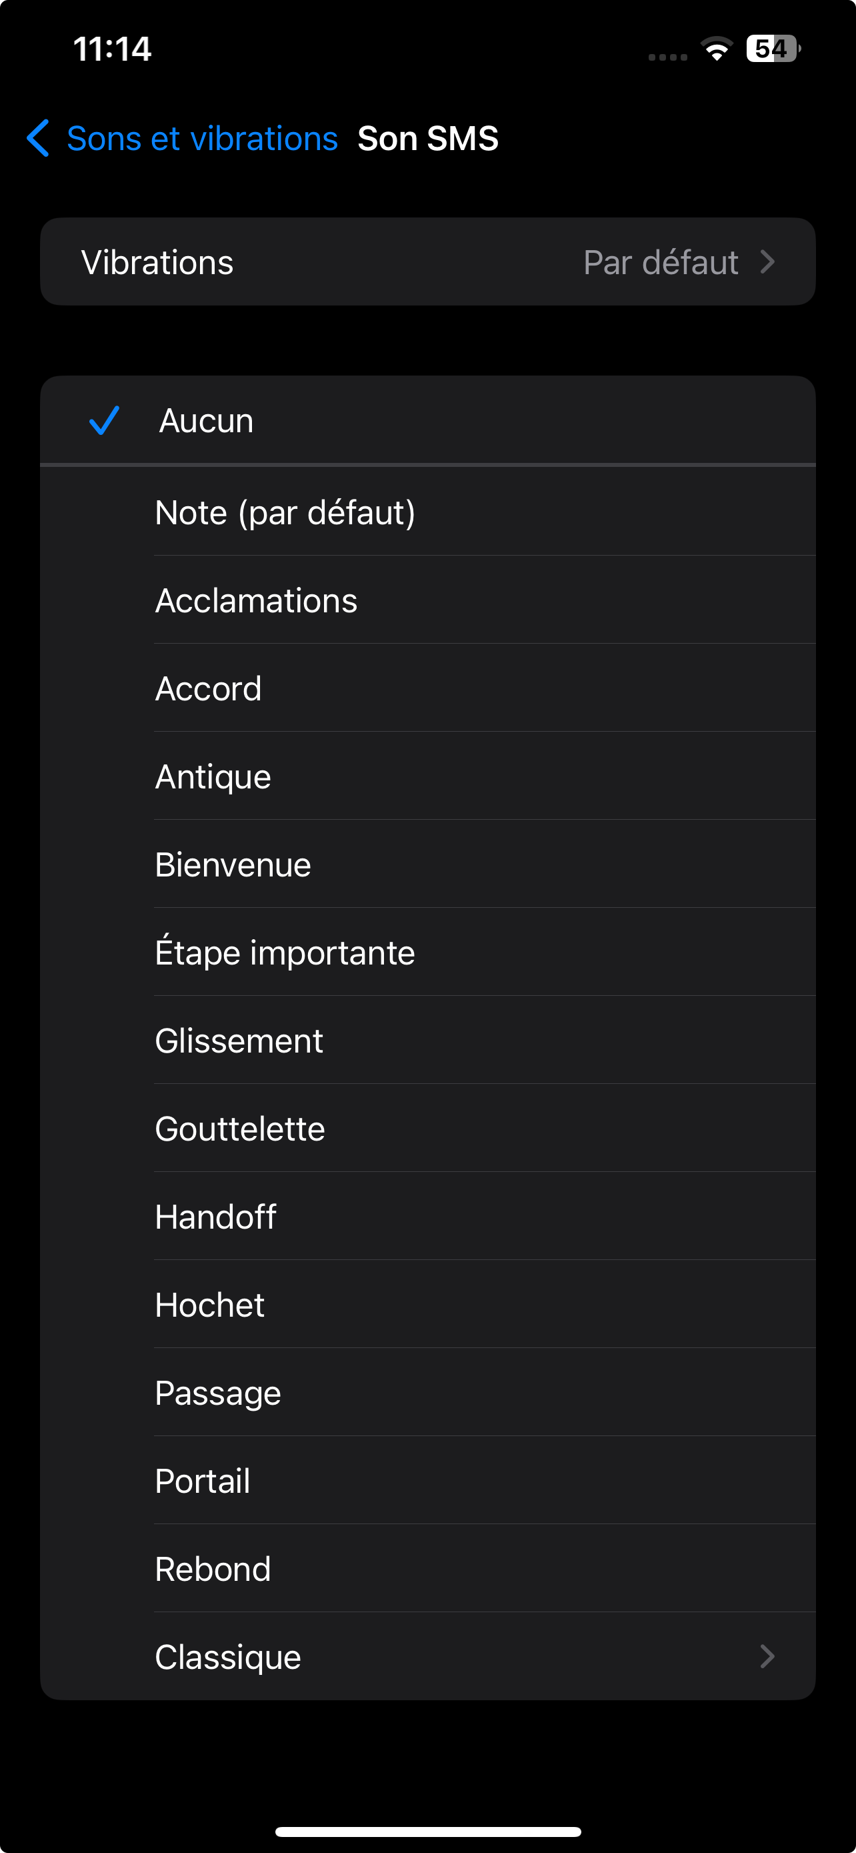Pick the Accord alert tone

[209, 689]
